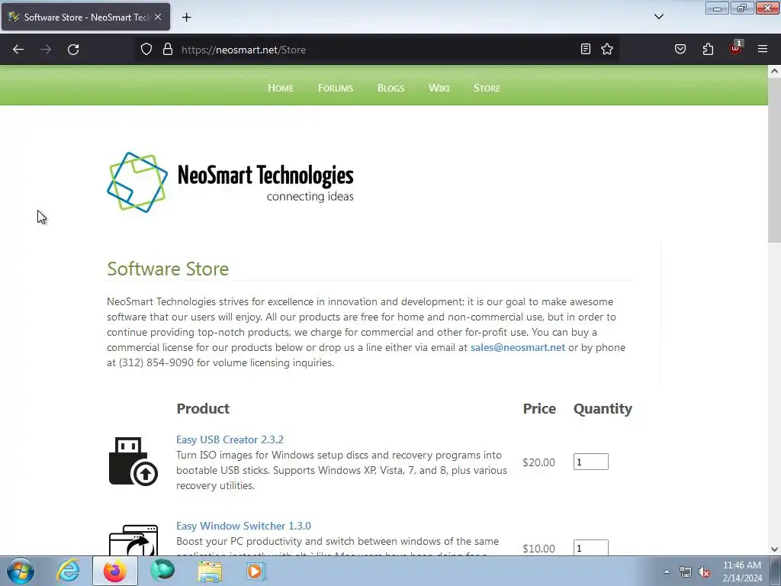Screen dimensions: 781x586
Task: Open the Firefox hamburger menu
Action: pyautogui.click(x=763, y=49)
